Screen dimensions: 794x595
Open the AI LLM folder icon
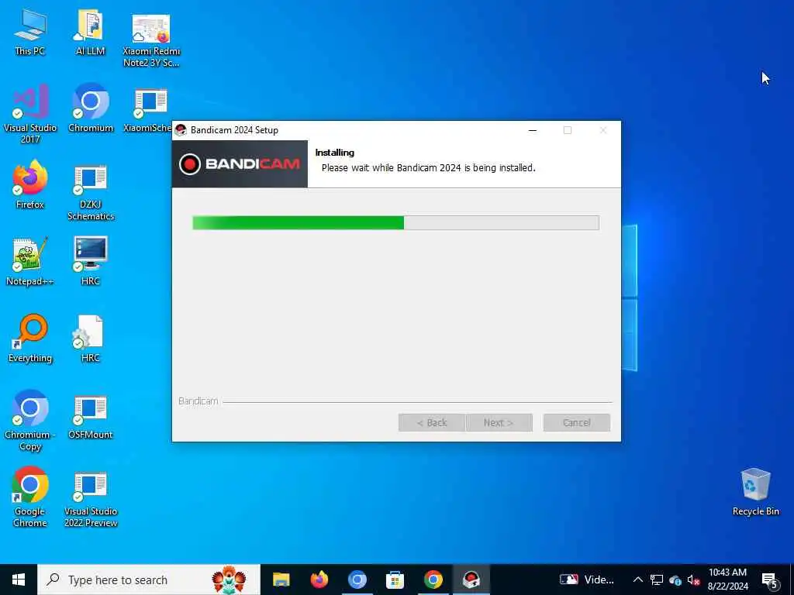point(90,33)
